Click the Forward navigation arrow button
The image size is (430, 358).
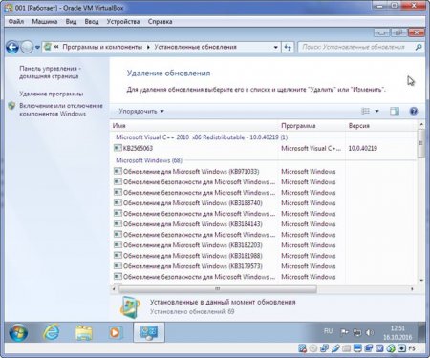[x=27, y=48]
